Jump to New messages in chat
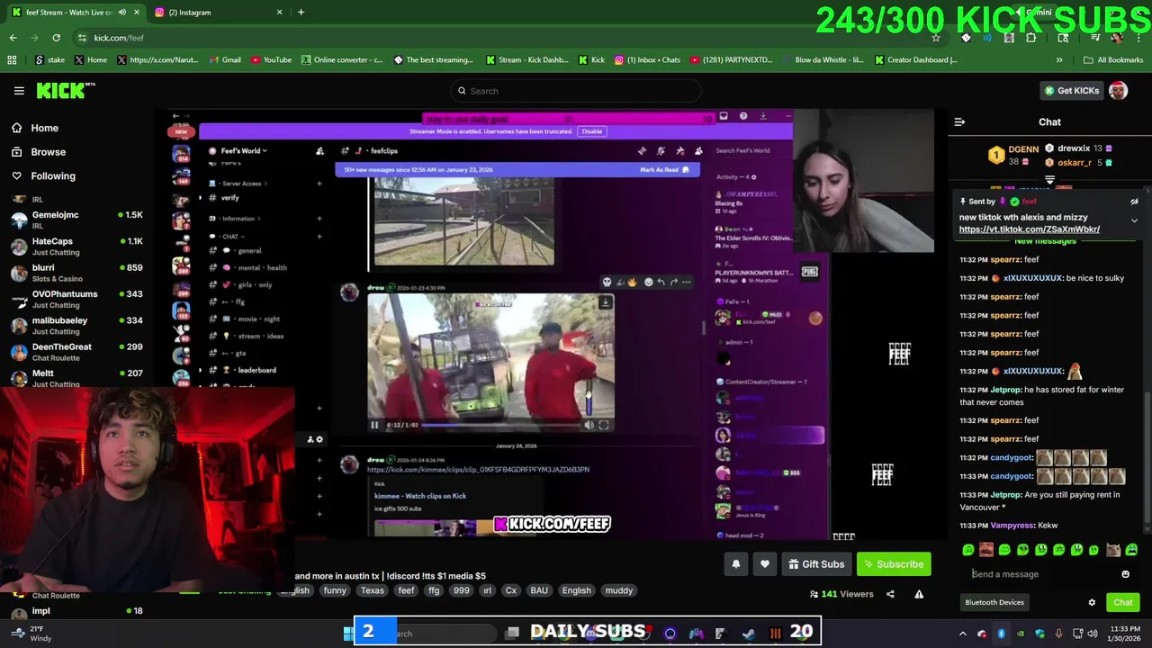This screenshot has width=1152, height=648. coord(1045,241)
